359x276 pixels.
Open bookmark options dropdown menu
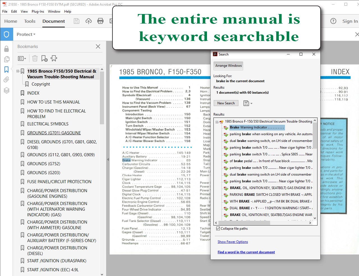[22, 58]
